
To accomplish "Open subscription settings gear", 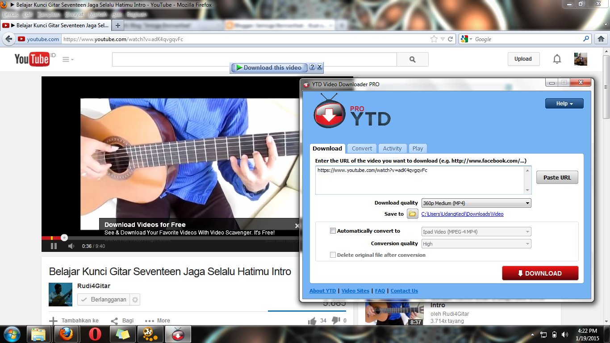I will pyautogui.click(x=135, y=300).
